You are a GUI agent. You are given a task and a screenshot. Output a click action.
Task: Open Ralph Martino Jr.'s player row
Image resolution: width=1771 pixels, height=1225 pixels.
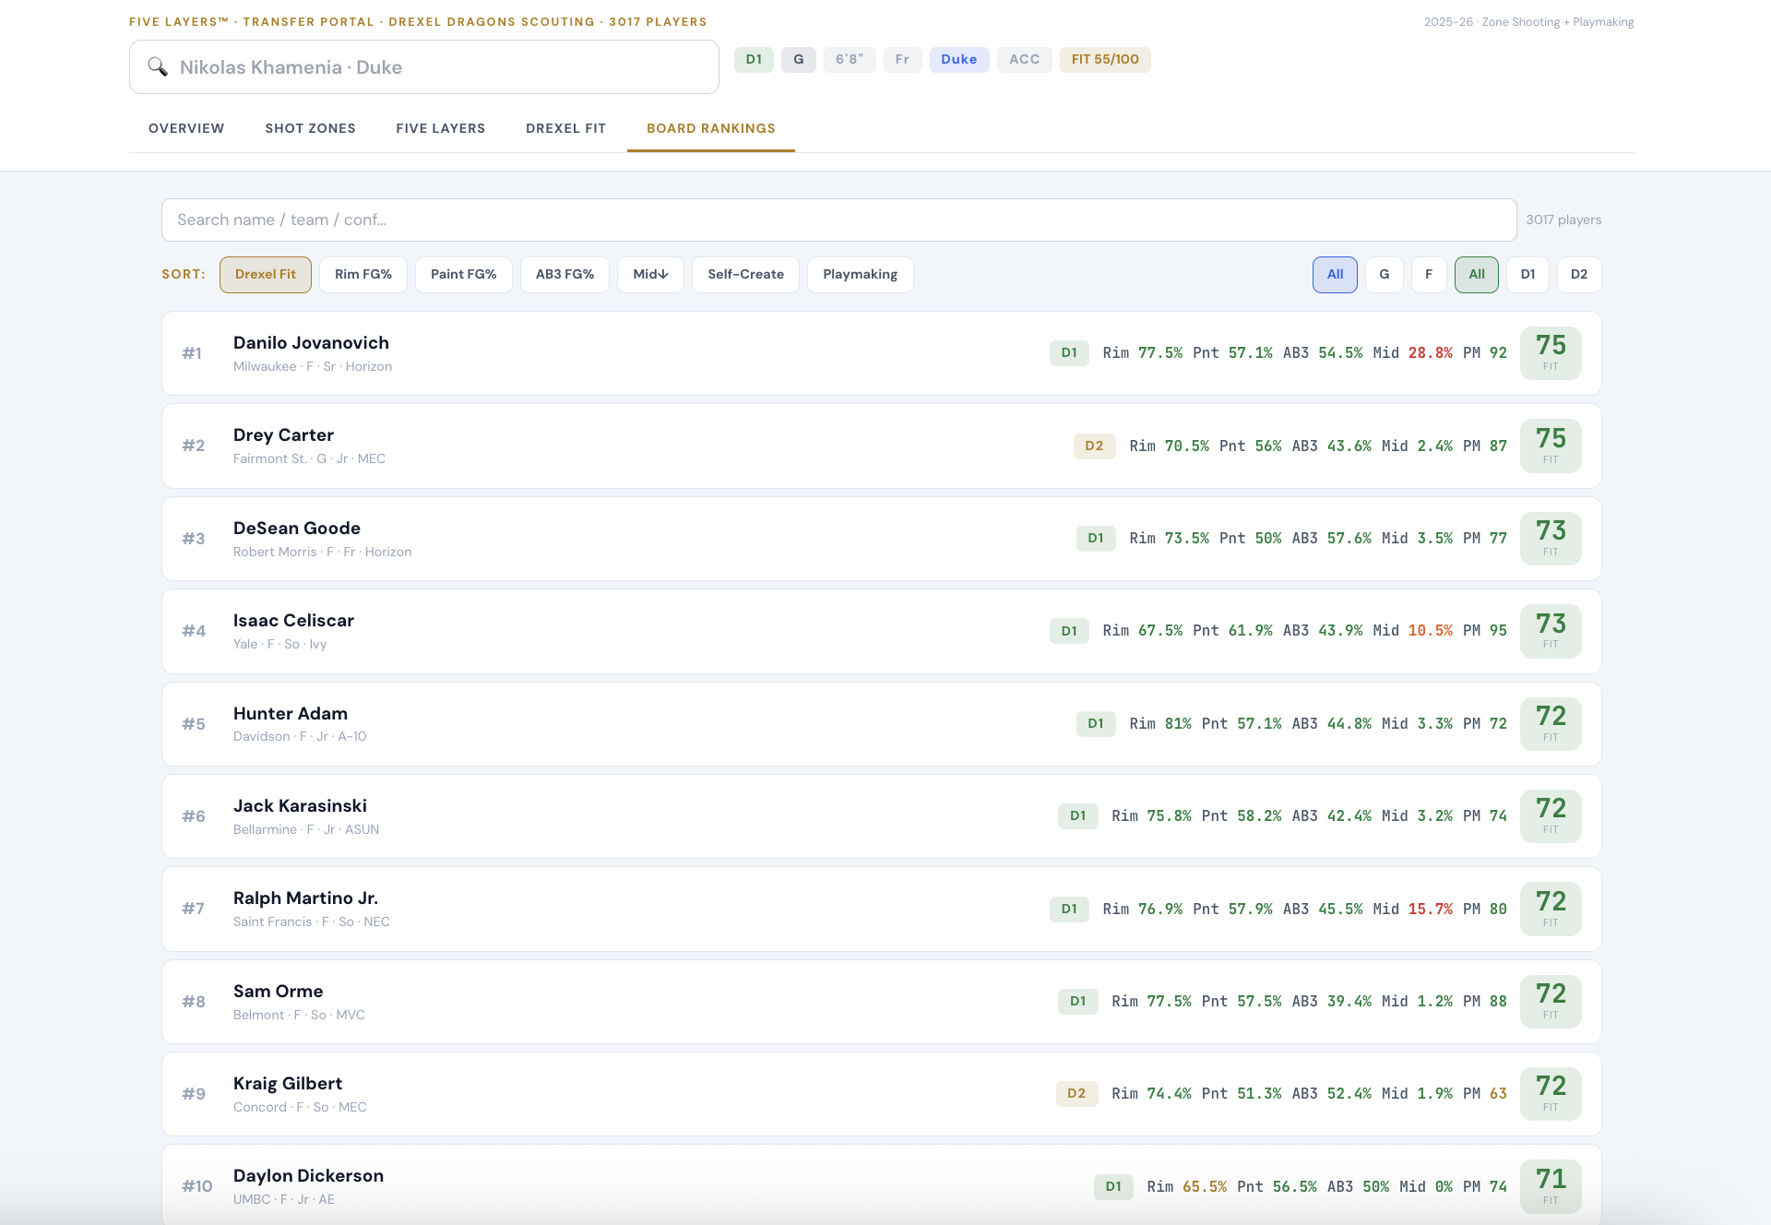click(882, 909)
